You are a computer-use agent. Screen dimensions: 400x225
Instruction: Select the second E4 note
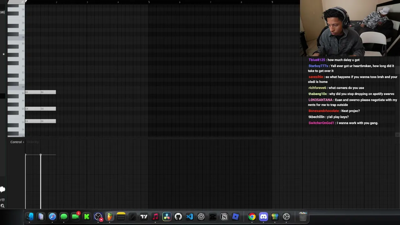tap(48, 121)
